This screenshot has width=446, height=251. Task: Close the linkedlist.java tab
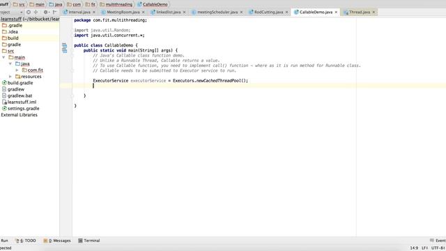click(184, 12)
